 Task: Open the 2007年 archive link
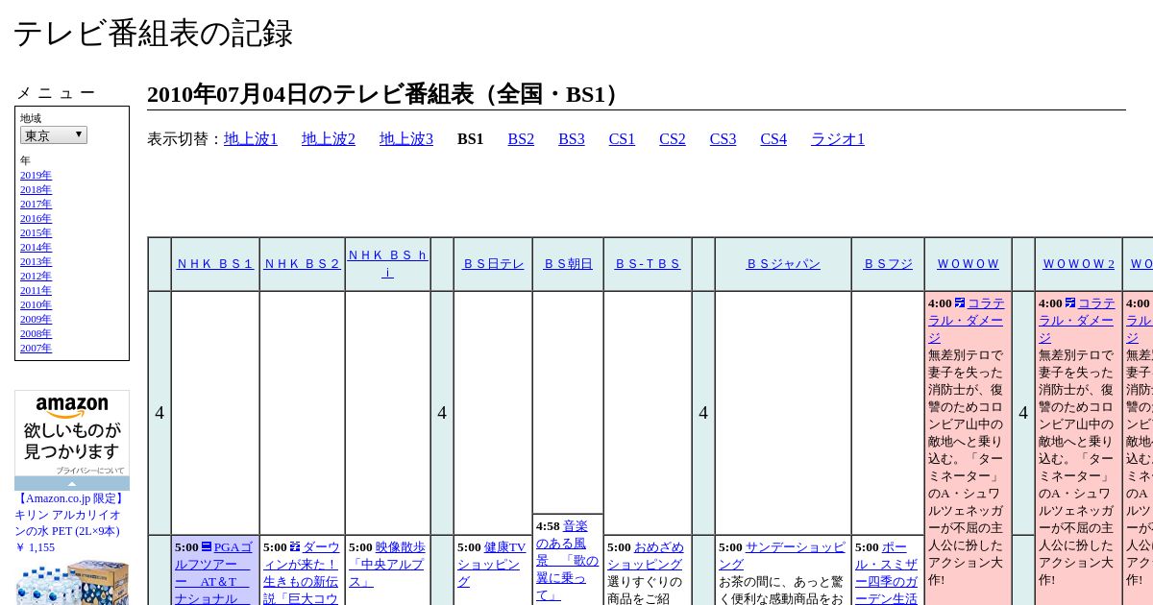point(36,349)
